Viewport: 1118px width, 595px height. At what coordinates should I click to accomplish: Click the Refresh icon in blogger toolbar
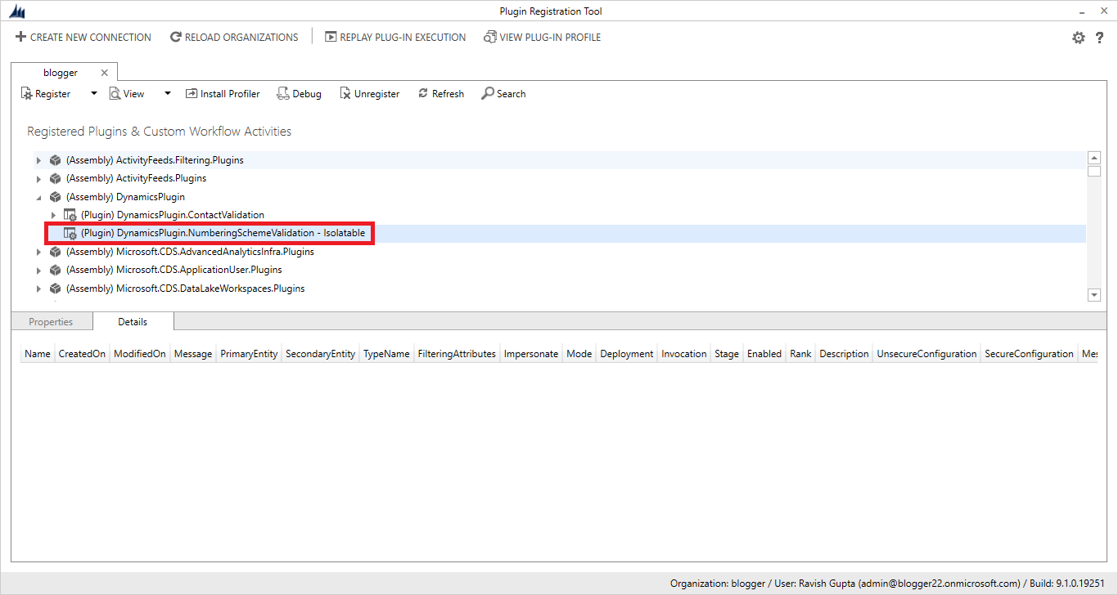[x=423, y=94]
